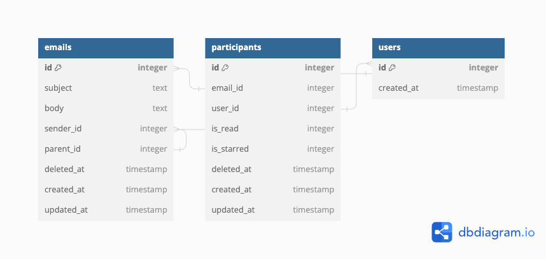Open the dbdiagram.io text link

point(496,232)
